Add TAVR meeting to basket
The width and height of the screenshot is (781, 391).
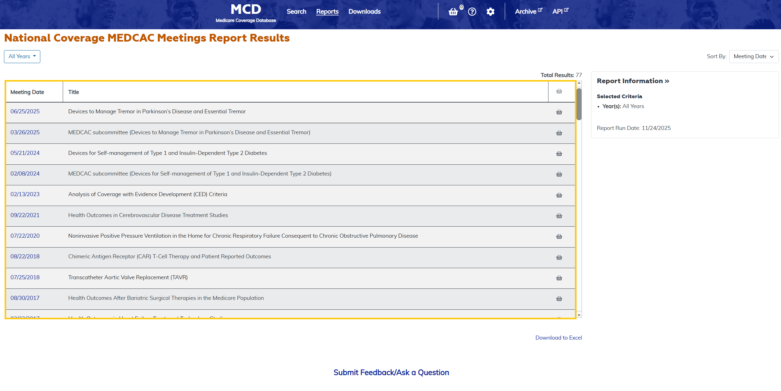click(x=559, y=278)
